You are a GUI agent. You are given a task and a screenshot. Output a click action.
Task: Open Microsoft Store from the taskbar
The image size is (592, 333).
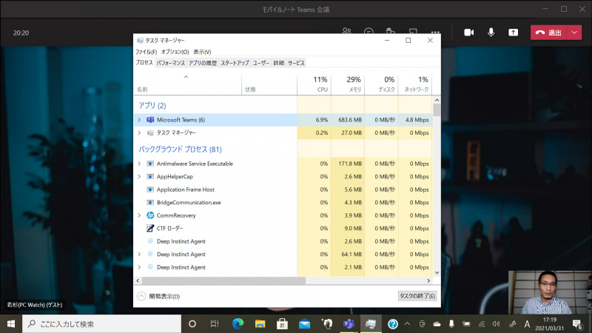(x=282, y=324)
